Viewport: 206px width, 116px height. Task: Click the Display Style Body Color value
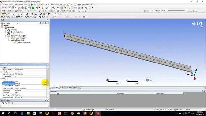point(31,70)
